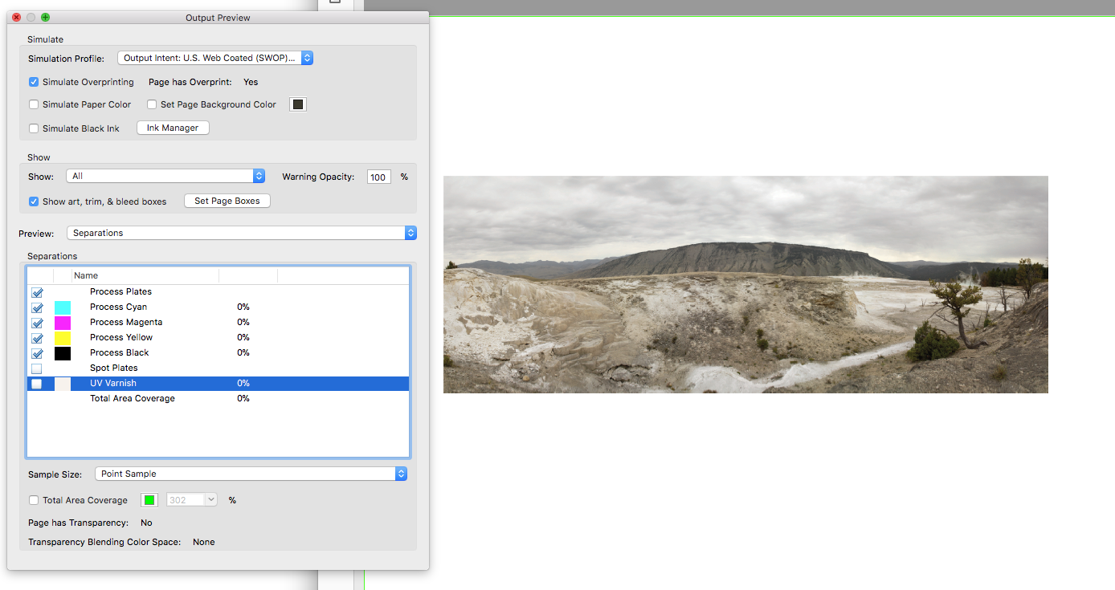Viewport: 1115px width, 590px height.
Task: Open the Preview dropdown set to Separations
Action: coord(242,233)
